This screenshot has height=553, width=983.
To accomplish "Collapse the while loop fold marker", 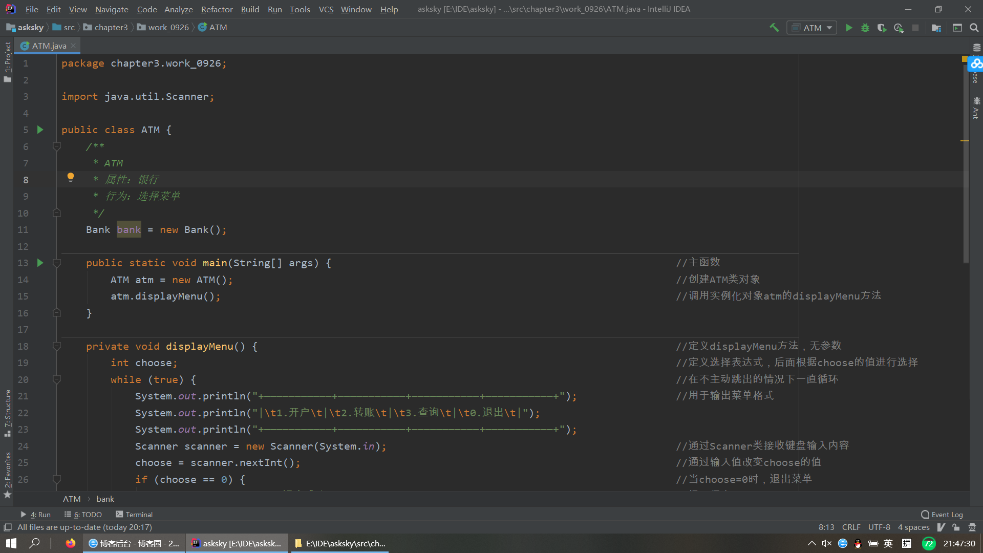I will point(57,379).
